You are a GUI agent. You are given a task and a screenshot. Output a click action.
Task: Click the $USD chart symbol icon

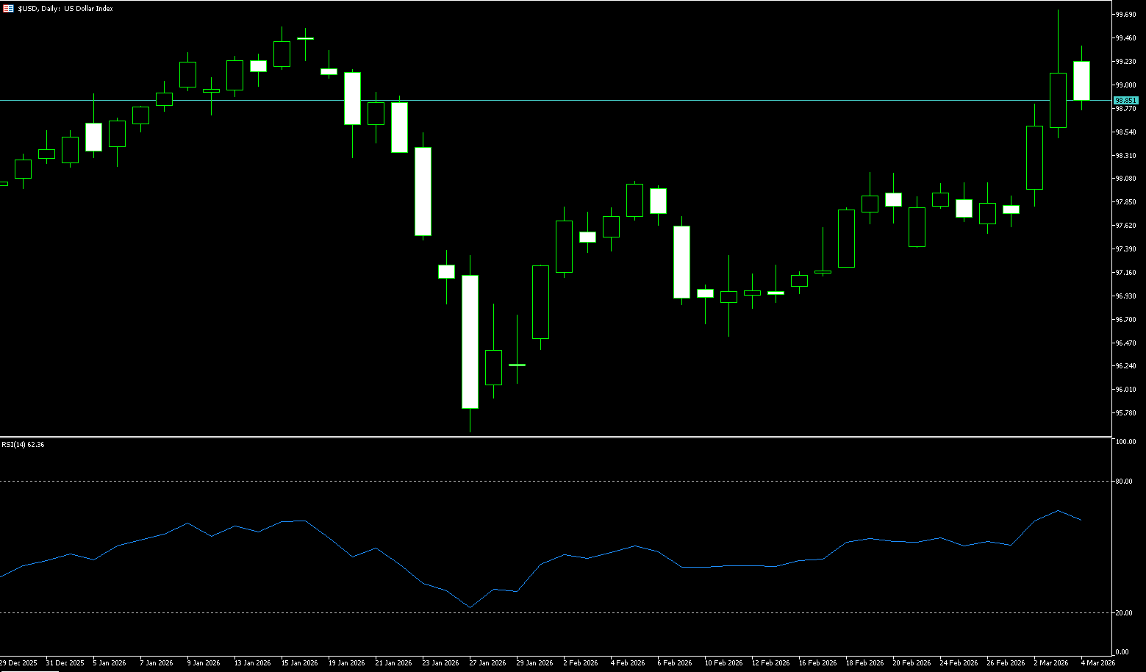[8, 9]
